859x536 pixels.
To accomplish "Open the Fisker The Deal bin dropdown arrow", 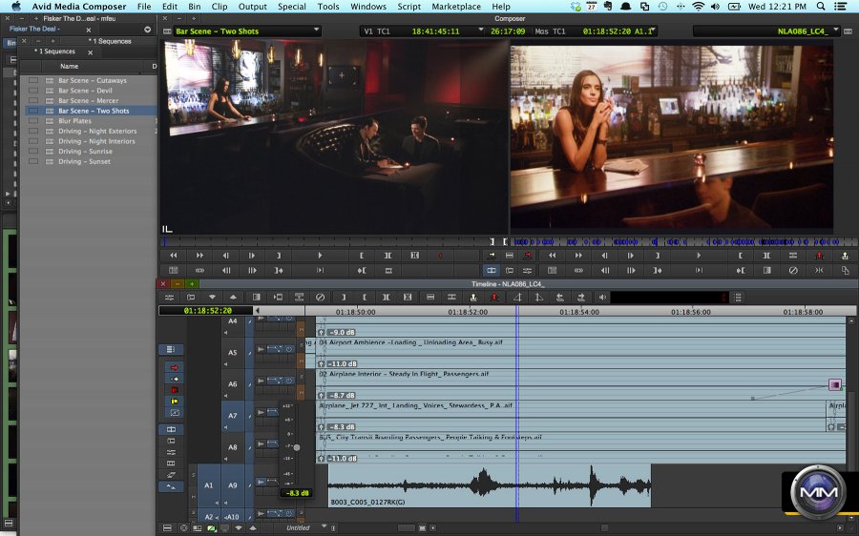I will coord(147,29).
